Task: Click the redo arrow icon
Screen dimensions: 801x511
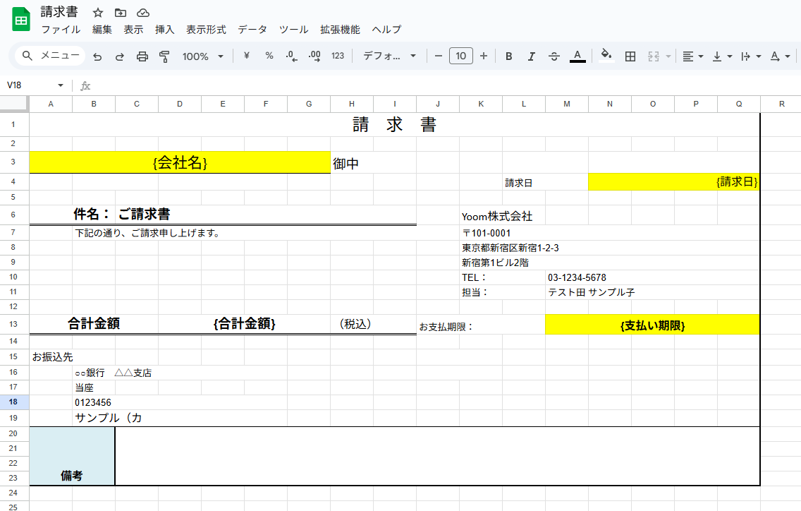Action: click(120, 56)
